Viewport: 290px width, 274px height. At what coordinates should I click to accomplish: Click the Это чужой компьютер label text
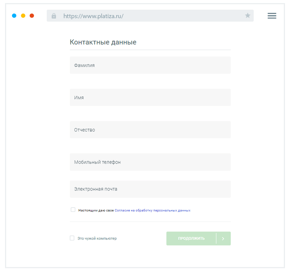coord(97,238)
